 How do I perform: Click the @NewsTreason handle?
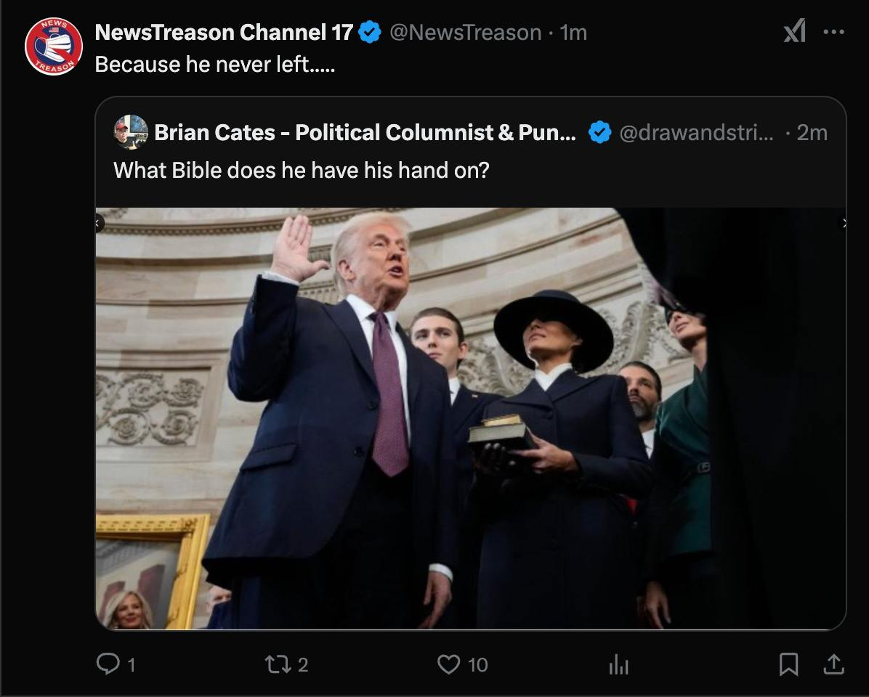(x=466, y=33)
